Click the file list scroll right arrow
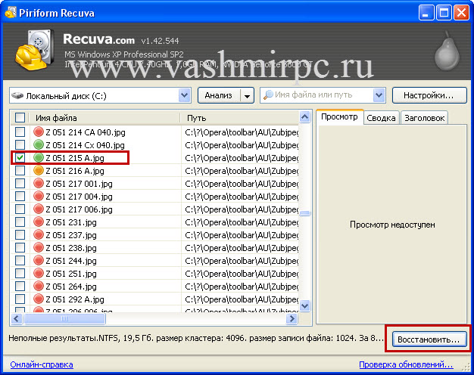The image size is (474, 375). coord(292,318)
